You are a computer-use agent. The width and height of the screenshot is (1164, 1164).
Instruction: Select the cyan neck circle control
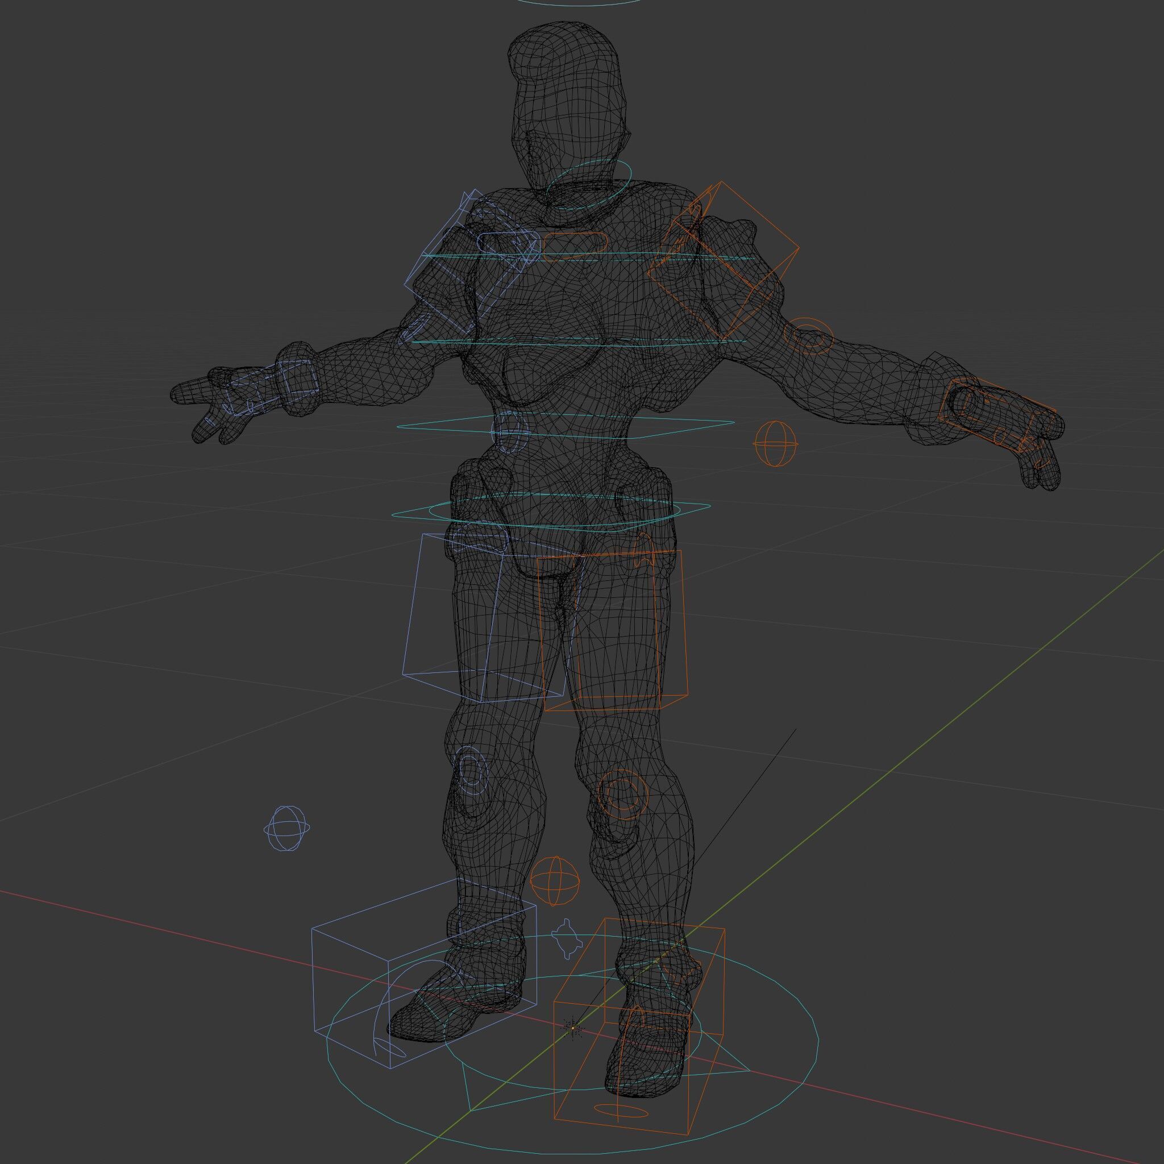(589, 184)
